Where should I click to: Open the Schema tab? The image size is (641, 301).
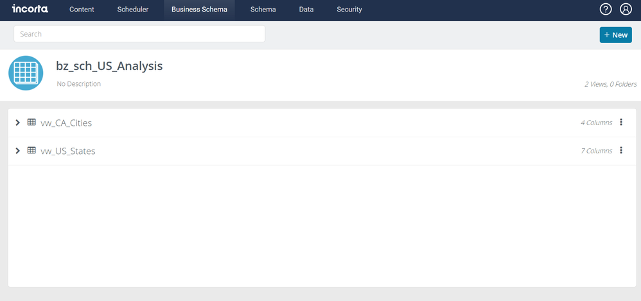[x=263, y=10]
